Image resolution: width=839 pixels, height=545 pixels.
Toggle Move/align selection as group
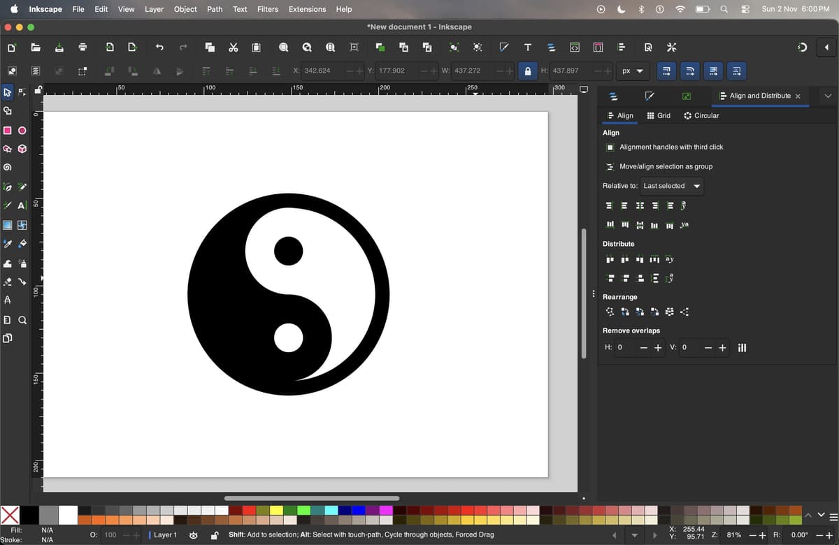610,167
